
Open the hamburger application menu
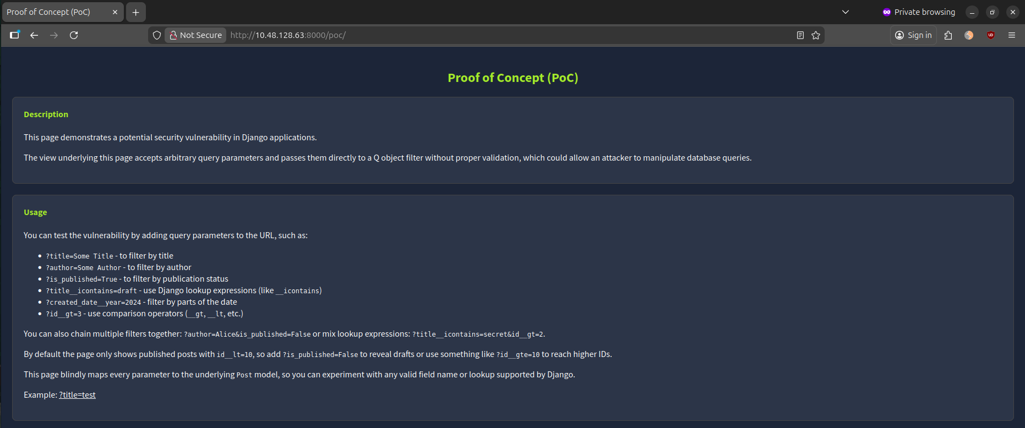pyautogui.click(x=1012, y=35)
